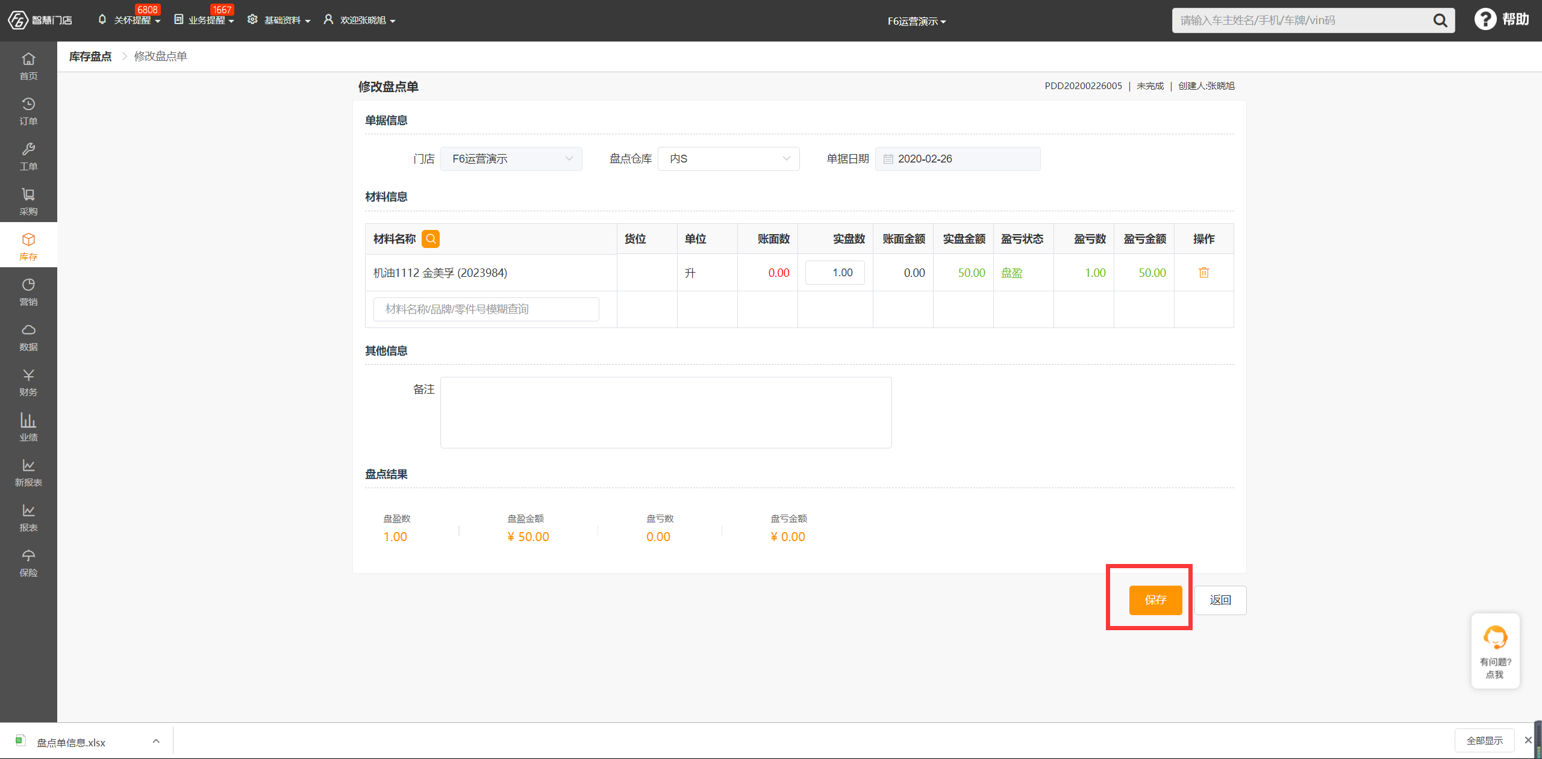Edit the 实盘数 1.00 input
Screen dimensions: 1542x759
[835, 273]
